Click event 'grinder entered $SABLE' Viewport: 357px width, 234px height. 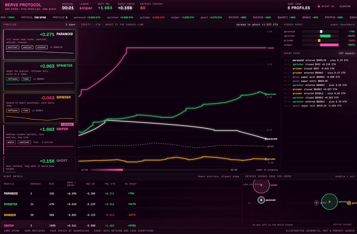tap(315, 93)
